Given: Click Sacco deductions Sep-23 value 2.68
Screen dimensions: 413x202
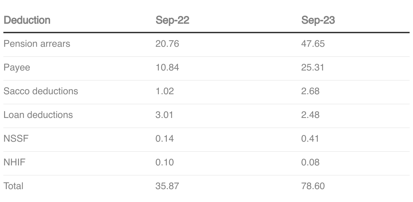Looking at the screenshot, I should (310, 91).
